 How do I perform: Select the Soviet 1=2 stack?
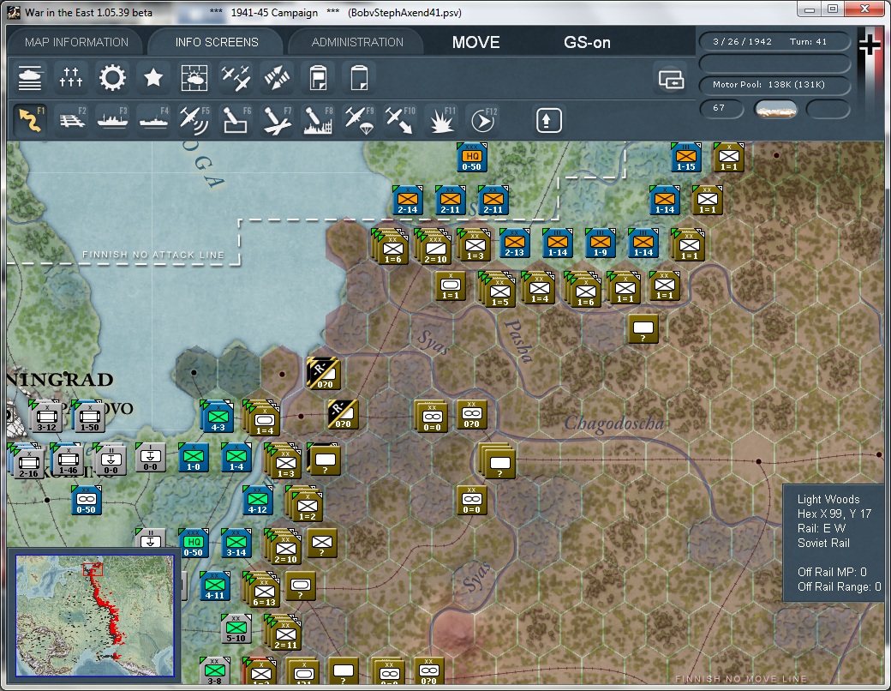pyautogui.click(x=305, y=504)
